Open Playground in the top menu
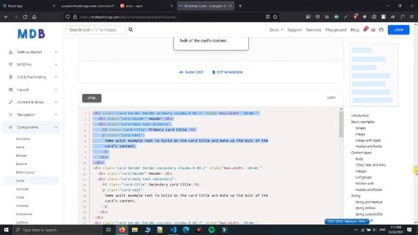 click(x=336, y=30)
